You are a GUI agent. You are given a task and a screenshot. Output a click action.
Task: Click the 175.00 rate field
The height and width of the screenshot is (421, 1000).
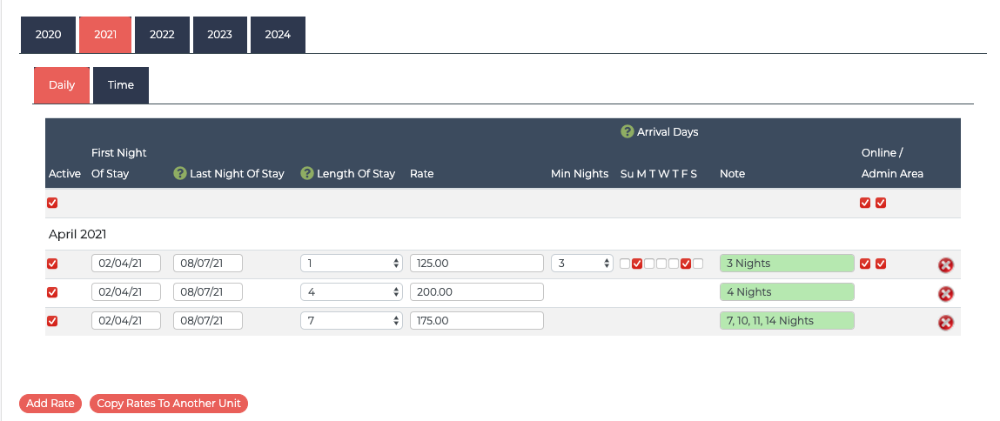[x=477, y=321]
